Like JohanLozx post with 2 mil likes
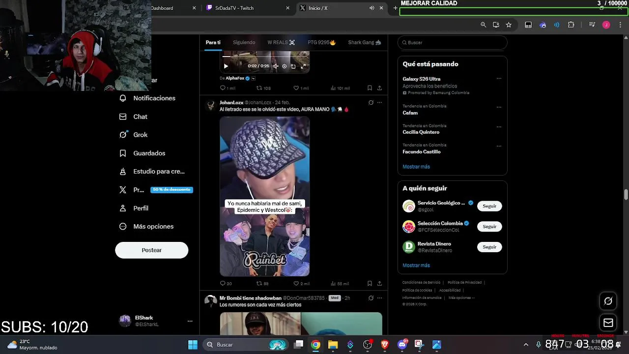629x354 pixels. (301, 284)
